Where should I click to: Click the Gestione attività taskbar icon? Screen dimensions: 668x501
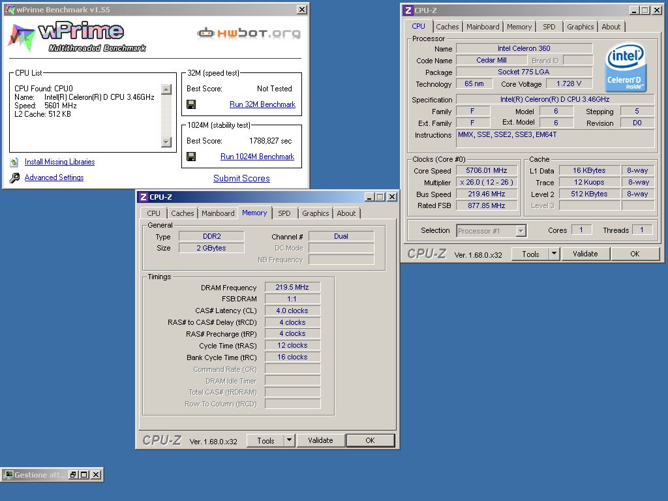(x=8, y=475)
